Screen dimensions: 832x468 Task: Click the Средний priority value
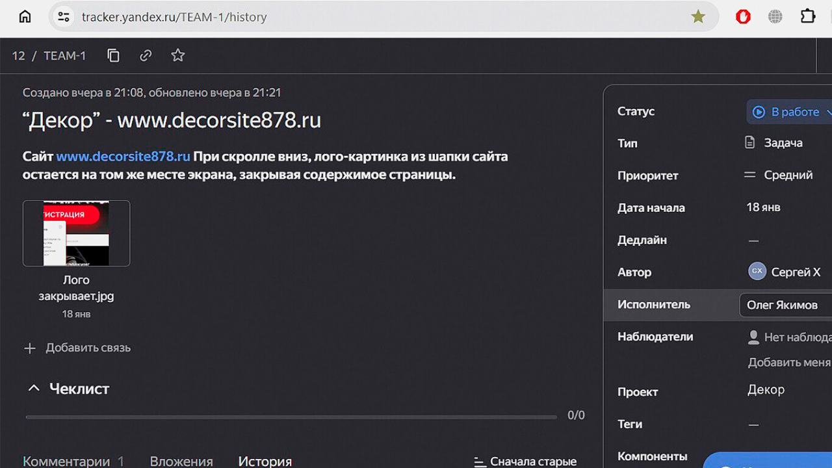pyautogui.click(x=788, y=175)
